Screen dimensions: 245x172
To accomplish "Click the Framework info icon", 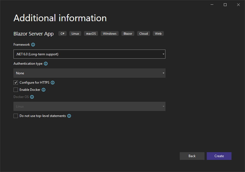I will pyautogui.click(x=33, y=45).
